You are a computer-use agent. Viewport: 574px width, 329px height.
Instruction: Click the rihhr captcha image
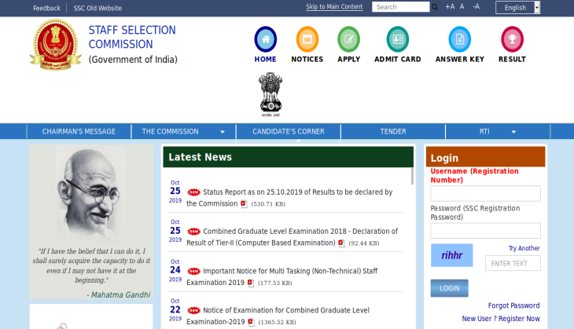(x=452, y=255)
